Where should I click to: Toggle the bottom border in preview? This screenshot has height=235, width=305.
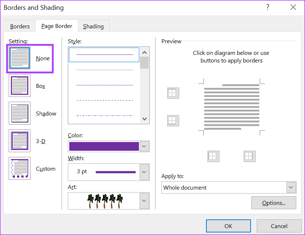pos(173,120)
